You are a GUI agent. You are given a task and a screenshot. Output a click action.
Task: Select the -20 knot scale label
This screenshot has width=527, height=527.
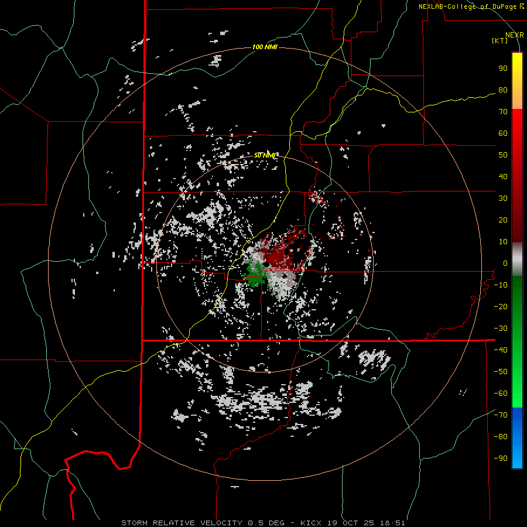coord(501,307)
